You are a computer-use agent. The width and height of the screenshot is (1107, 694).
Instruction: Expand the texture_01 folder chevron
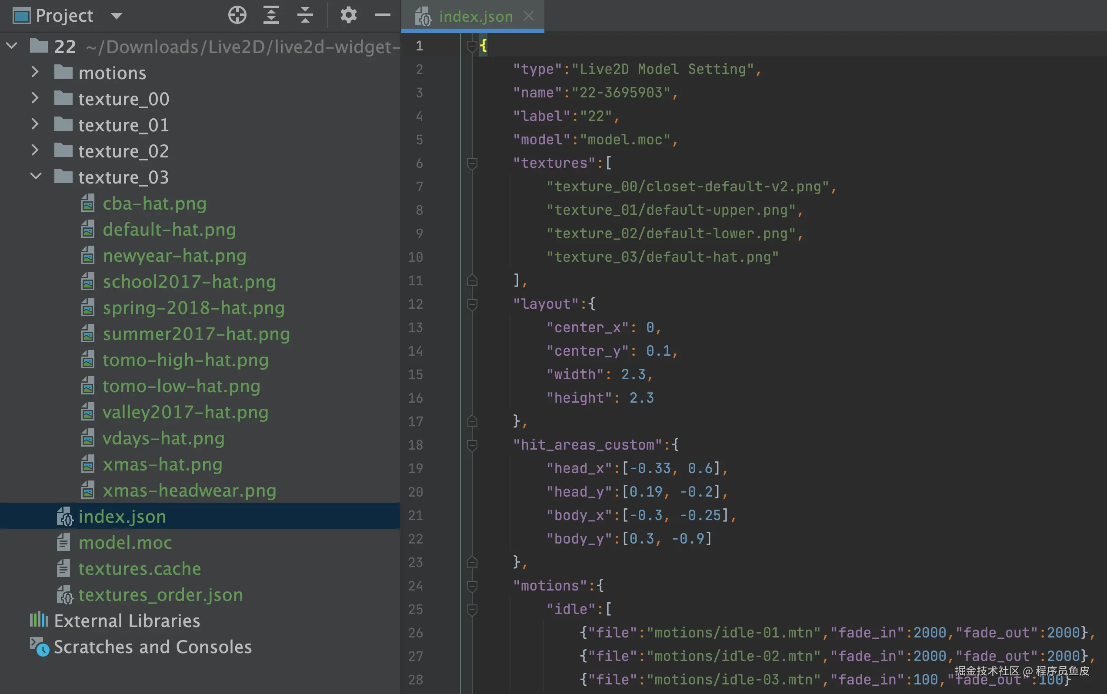35,124
